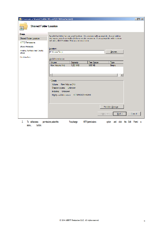Sort by the Free Space column header

pos(98,62)
